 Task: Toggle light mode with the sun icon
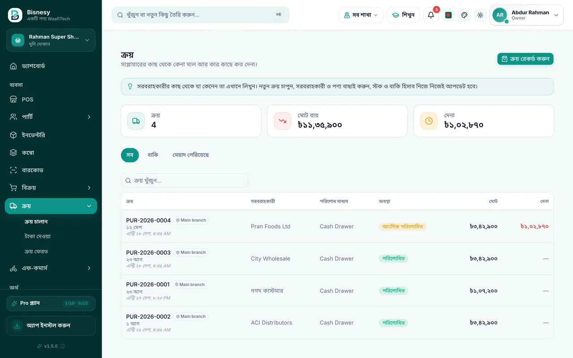click(x=480, y=15)
